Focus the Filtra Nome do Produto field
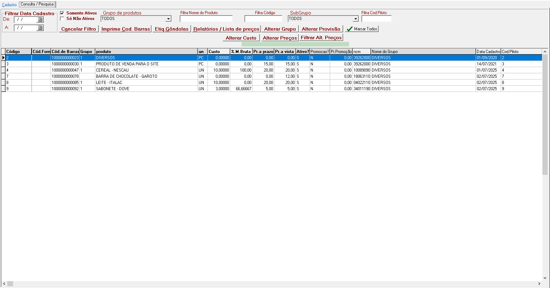 tap(206, 19)
